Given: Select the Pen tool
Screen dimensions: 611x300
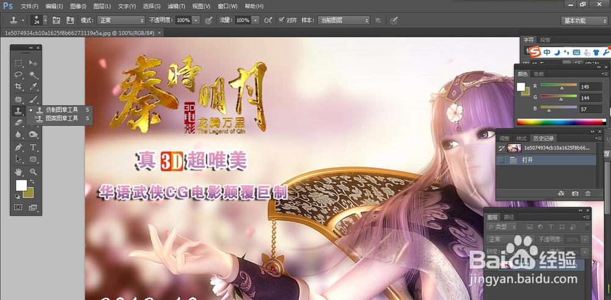Looking at the screenshot, I should click(x=18, y=147).
